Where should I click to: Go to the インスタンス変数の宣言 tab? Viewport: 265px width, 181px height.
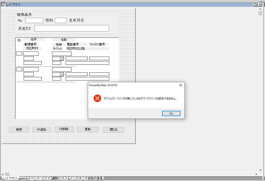point(86,178)
